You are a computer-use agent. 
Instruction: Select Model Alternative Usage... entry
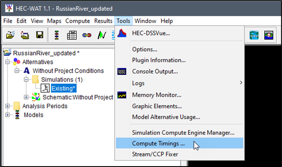[x=179, y=117]
